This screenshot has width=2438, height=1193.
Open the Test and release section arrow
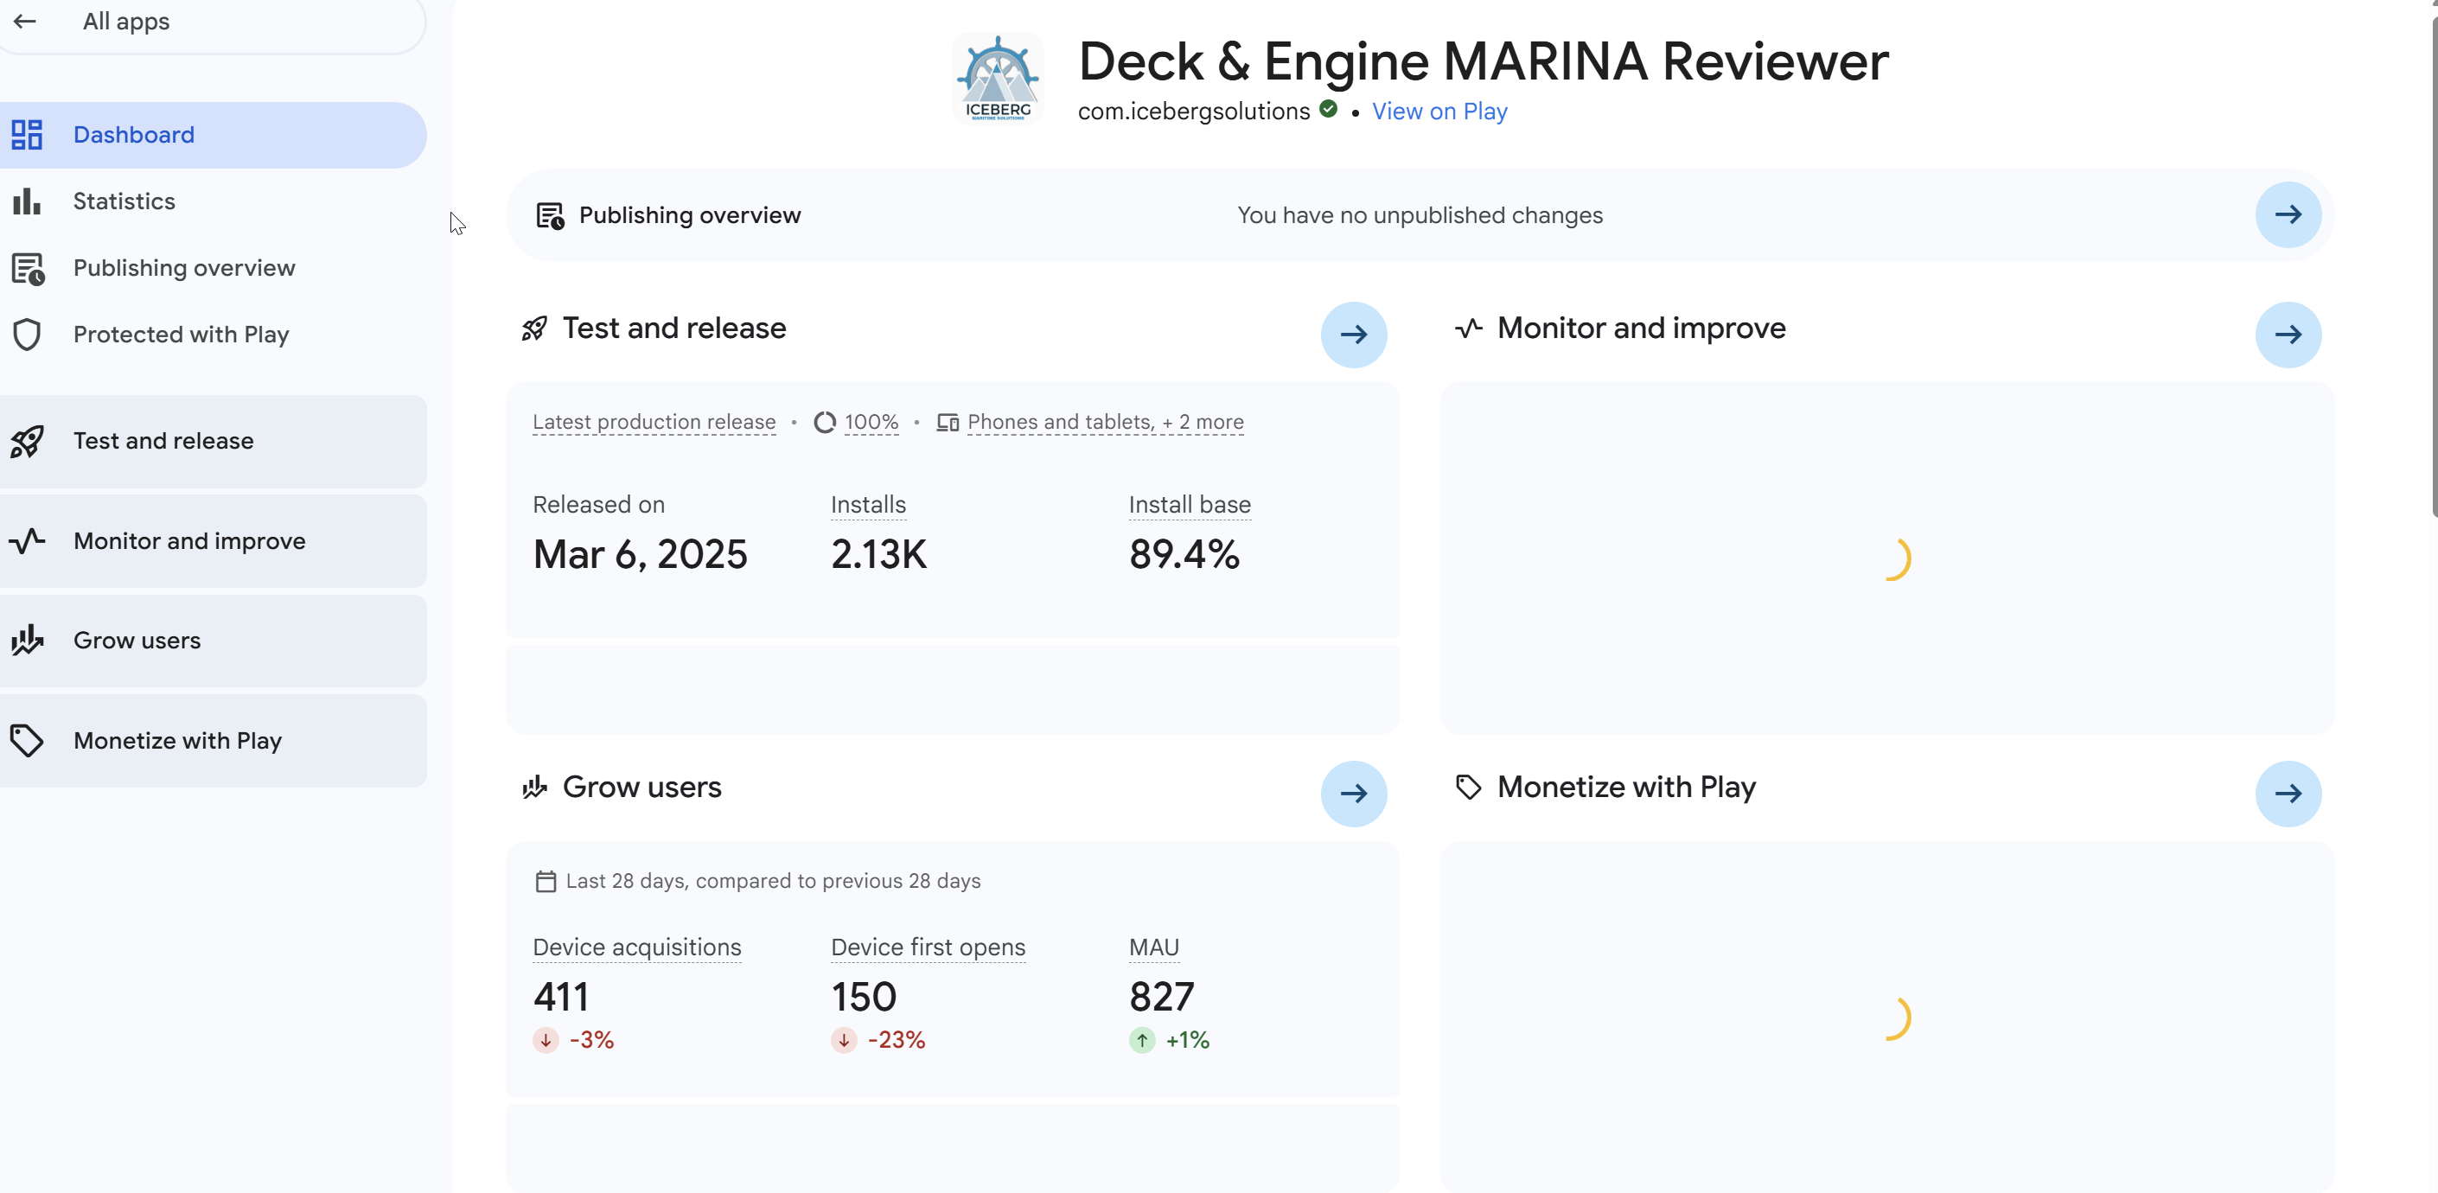[x=1353, y=334]
